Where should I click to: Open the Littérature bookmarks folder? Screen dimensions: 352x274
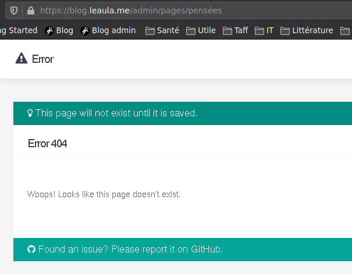[307, 30]
